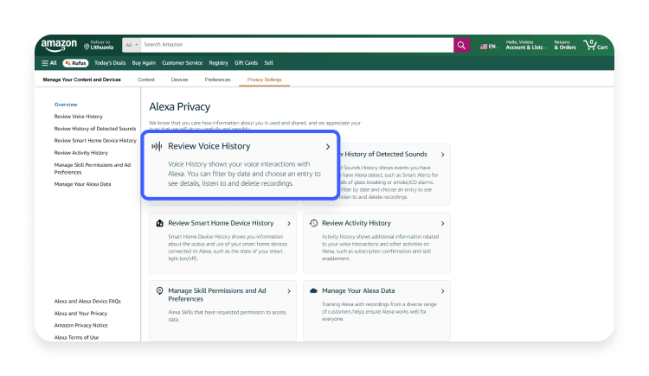Click the cloud icon on Manage Your Alexa Data
Viewport: 649px width, 376px height.
click(x=314, y=290)
